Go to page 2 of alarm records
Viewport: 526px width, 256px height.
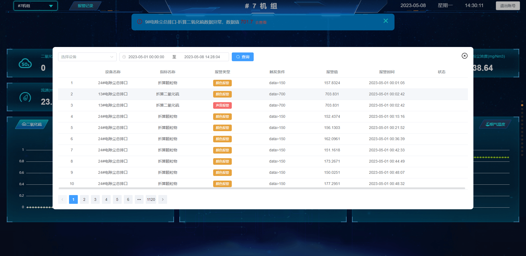84,199
